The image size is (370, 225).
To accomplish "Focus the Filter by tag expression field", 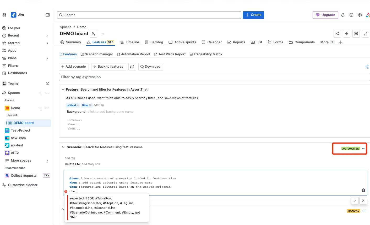I will click(x=214, y=77).
